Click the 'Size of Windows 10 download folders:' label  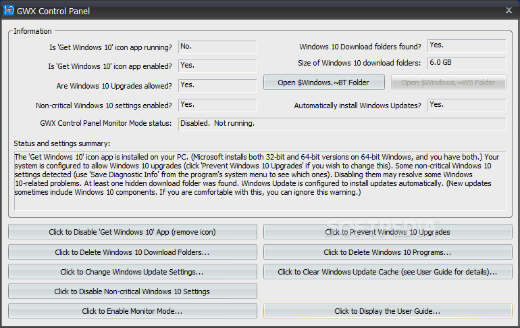(359, 63)
